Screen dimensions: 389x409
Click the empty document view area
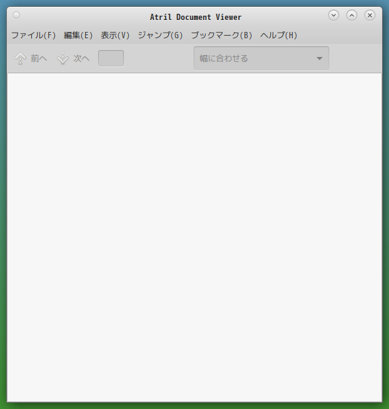click(194, 237)
